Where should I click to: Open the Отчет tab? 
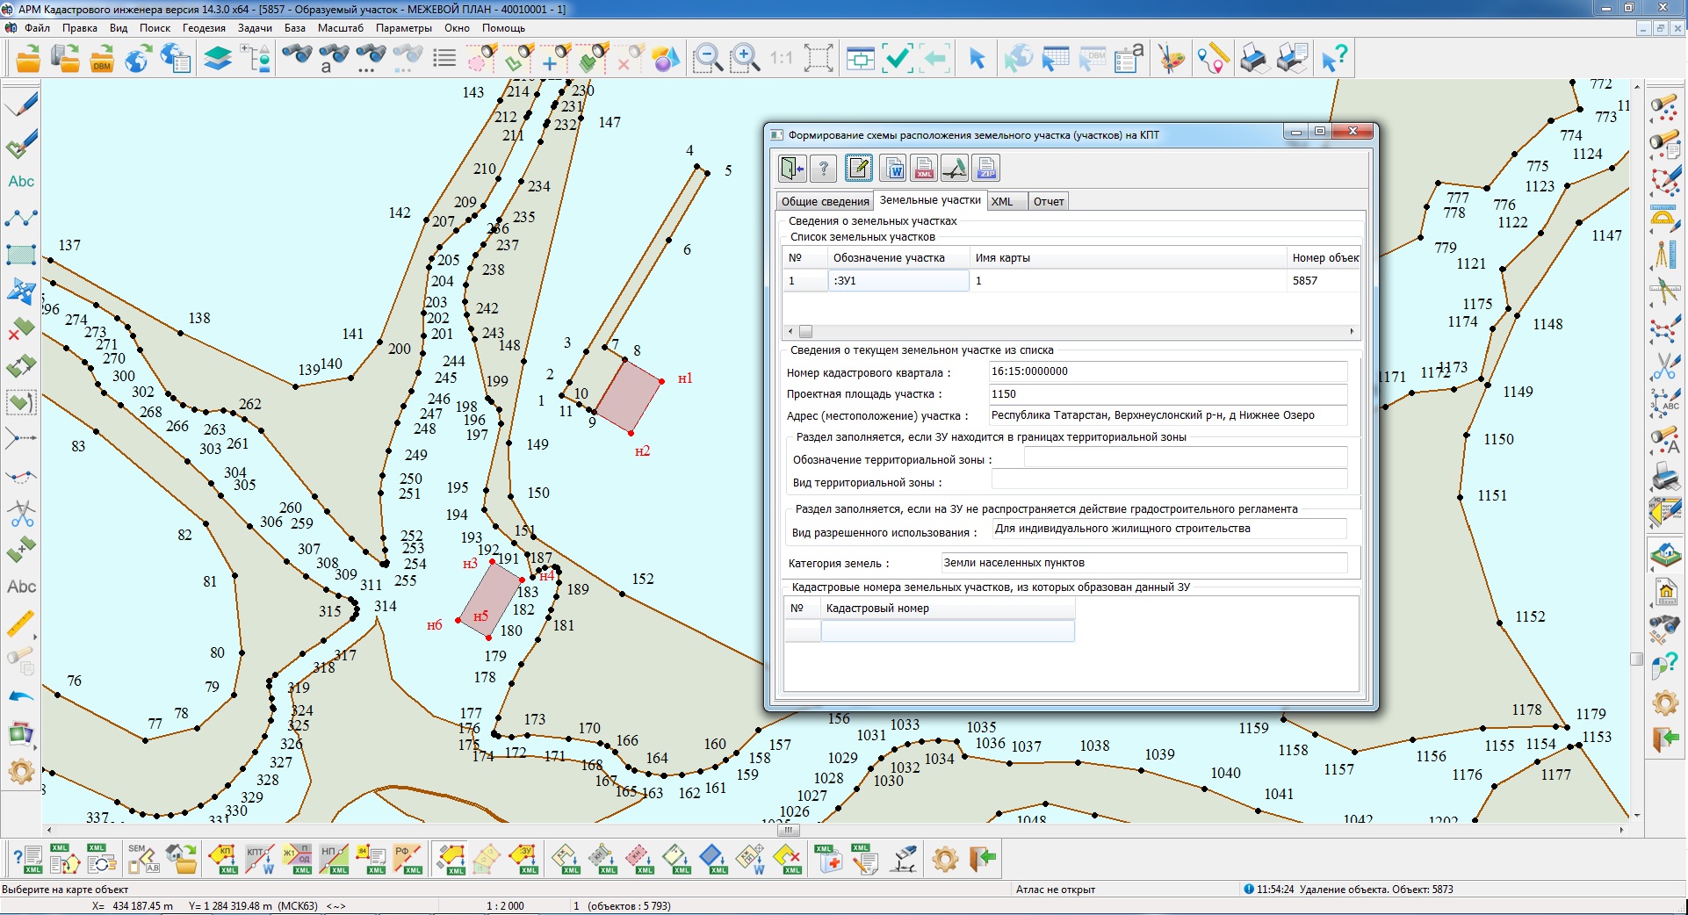(1048, 202)
